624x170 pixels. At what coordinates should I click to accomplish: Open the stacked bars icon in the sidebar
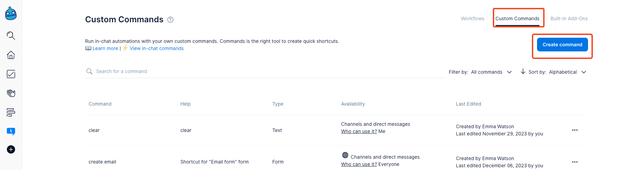(x=11, y=112)
